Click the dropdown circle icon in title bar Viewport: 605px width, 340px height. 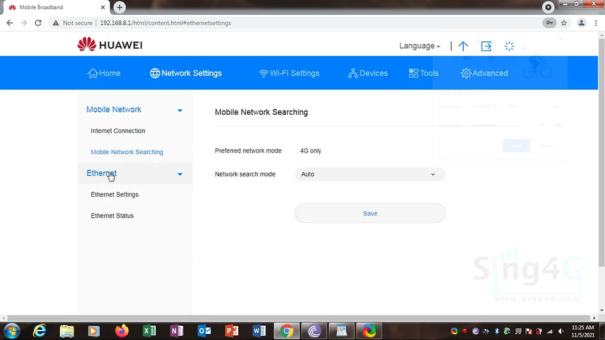(x=548, y=7)
